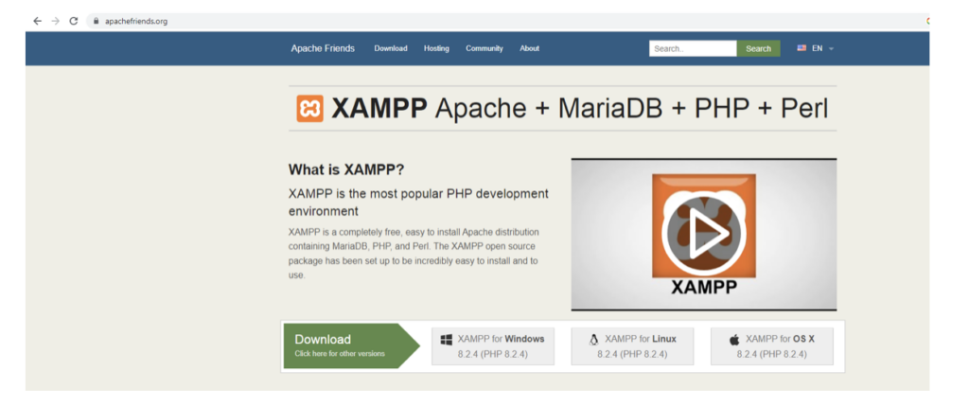Click the padlock site info icon

point(96,21)
